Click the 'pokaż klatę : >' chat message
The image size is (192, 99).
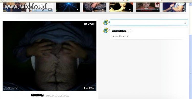120,36
